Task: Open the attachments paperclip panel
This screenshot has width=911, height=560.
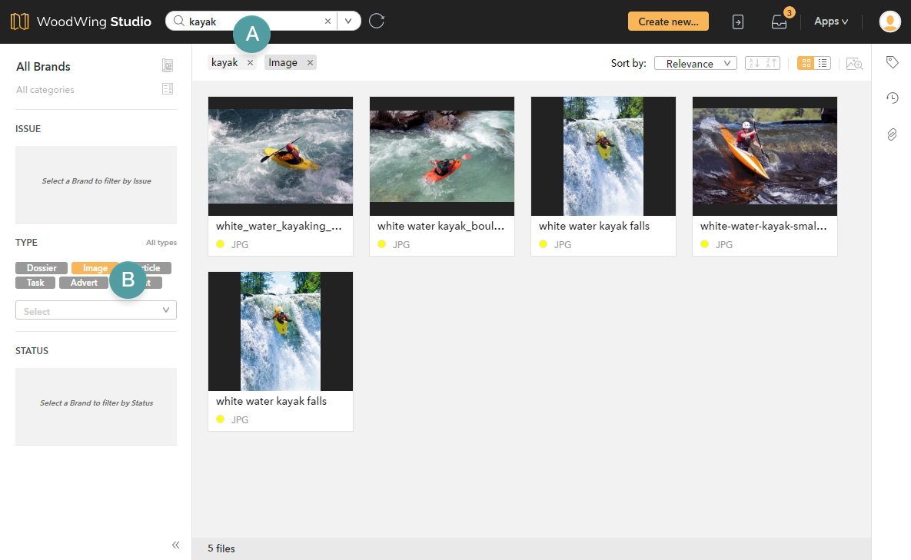Action: (x=892, y=134)
